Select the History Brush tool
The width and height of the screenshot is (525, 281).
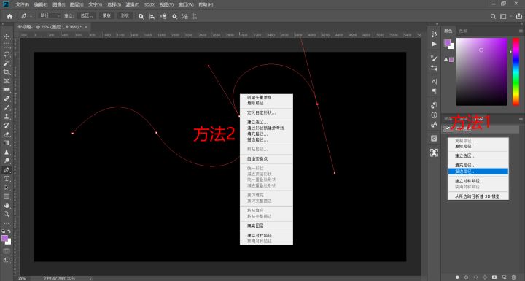(7, 126)
